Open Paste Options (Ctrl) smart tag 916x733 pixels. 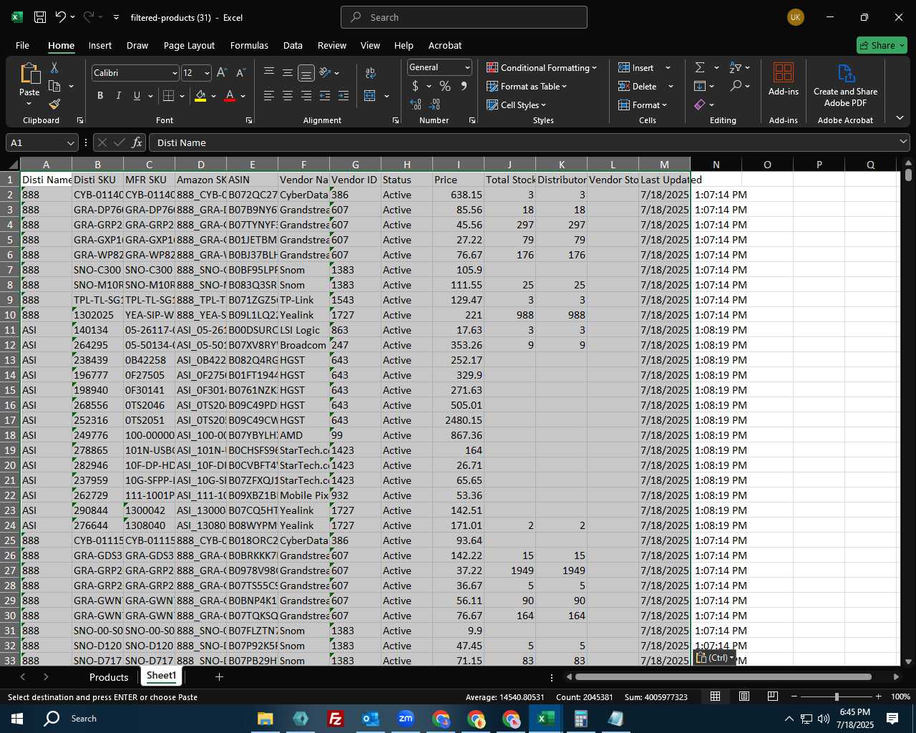pyautogui.click(x=715, y=657)
